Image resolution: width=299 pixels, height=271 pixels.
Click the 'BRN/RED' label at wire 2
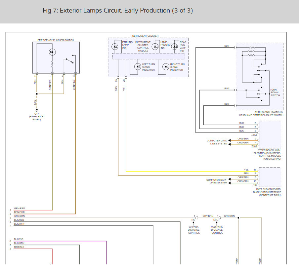(19, 212)
